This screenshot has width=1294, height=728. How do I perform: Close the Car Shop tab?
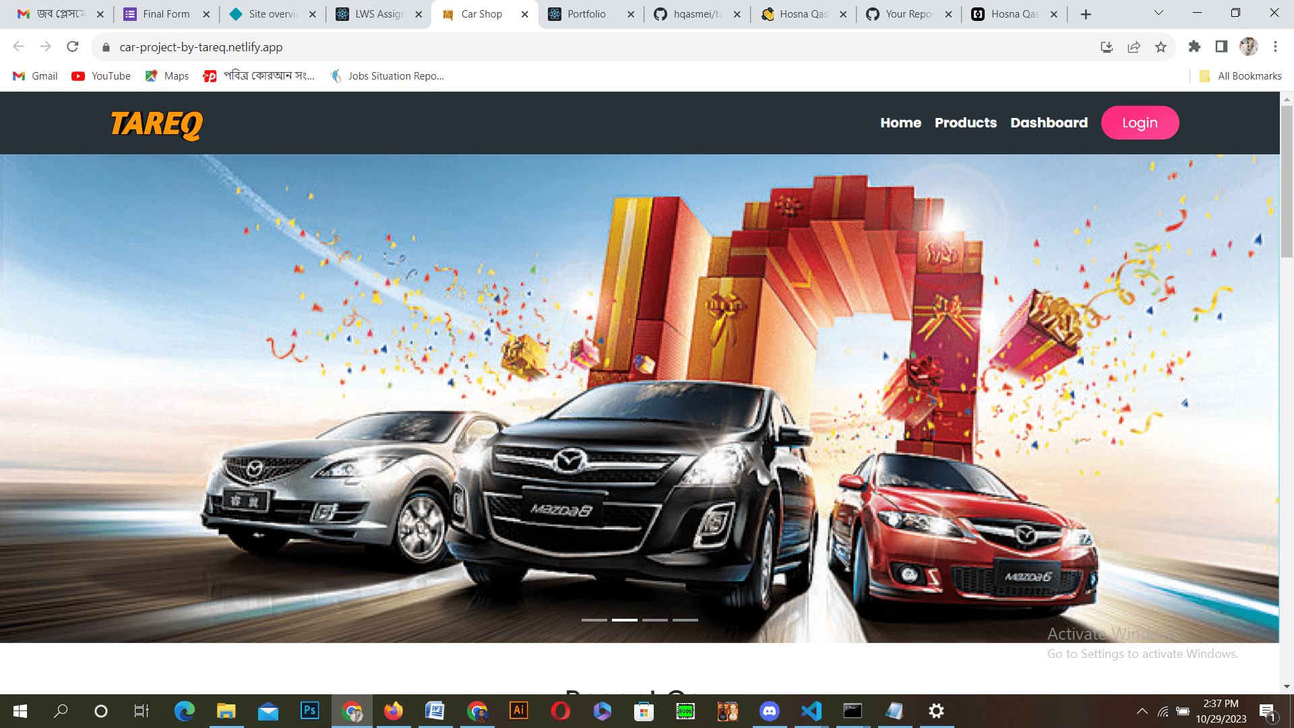(525, 14)
